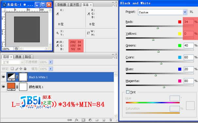This screenshot has height=123, width=198.
Task: Click the eyedropper icon beside RGB readout
Action: (x=88, y=14)
